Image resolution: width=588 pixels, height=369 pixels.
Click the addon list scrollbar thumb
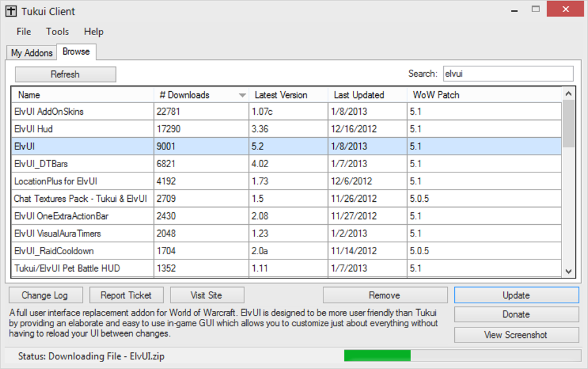click(568, 124)
